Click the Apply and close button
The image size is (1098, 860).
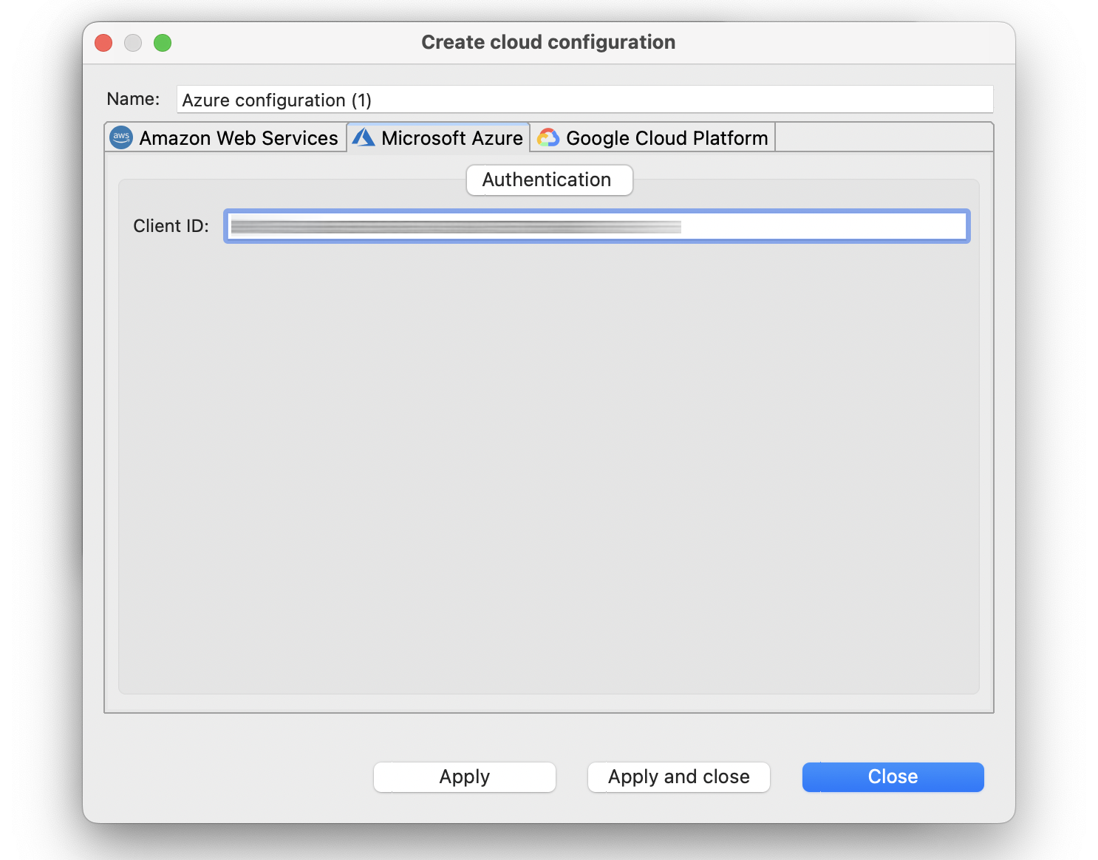(x=678, y=777)
